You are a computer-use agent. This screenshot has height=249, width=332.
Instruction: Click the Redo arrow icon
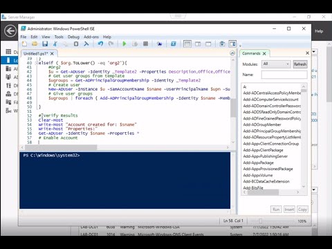[x=111, y=44]
